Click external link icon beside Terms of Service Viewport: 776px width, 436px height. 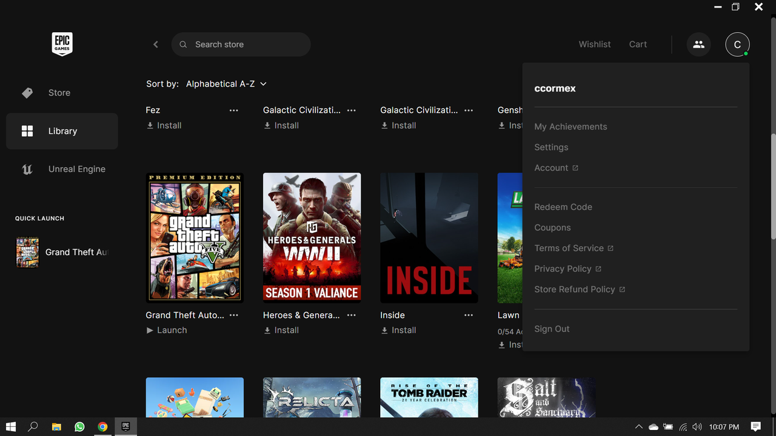click(x=610, y=248)
